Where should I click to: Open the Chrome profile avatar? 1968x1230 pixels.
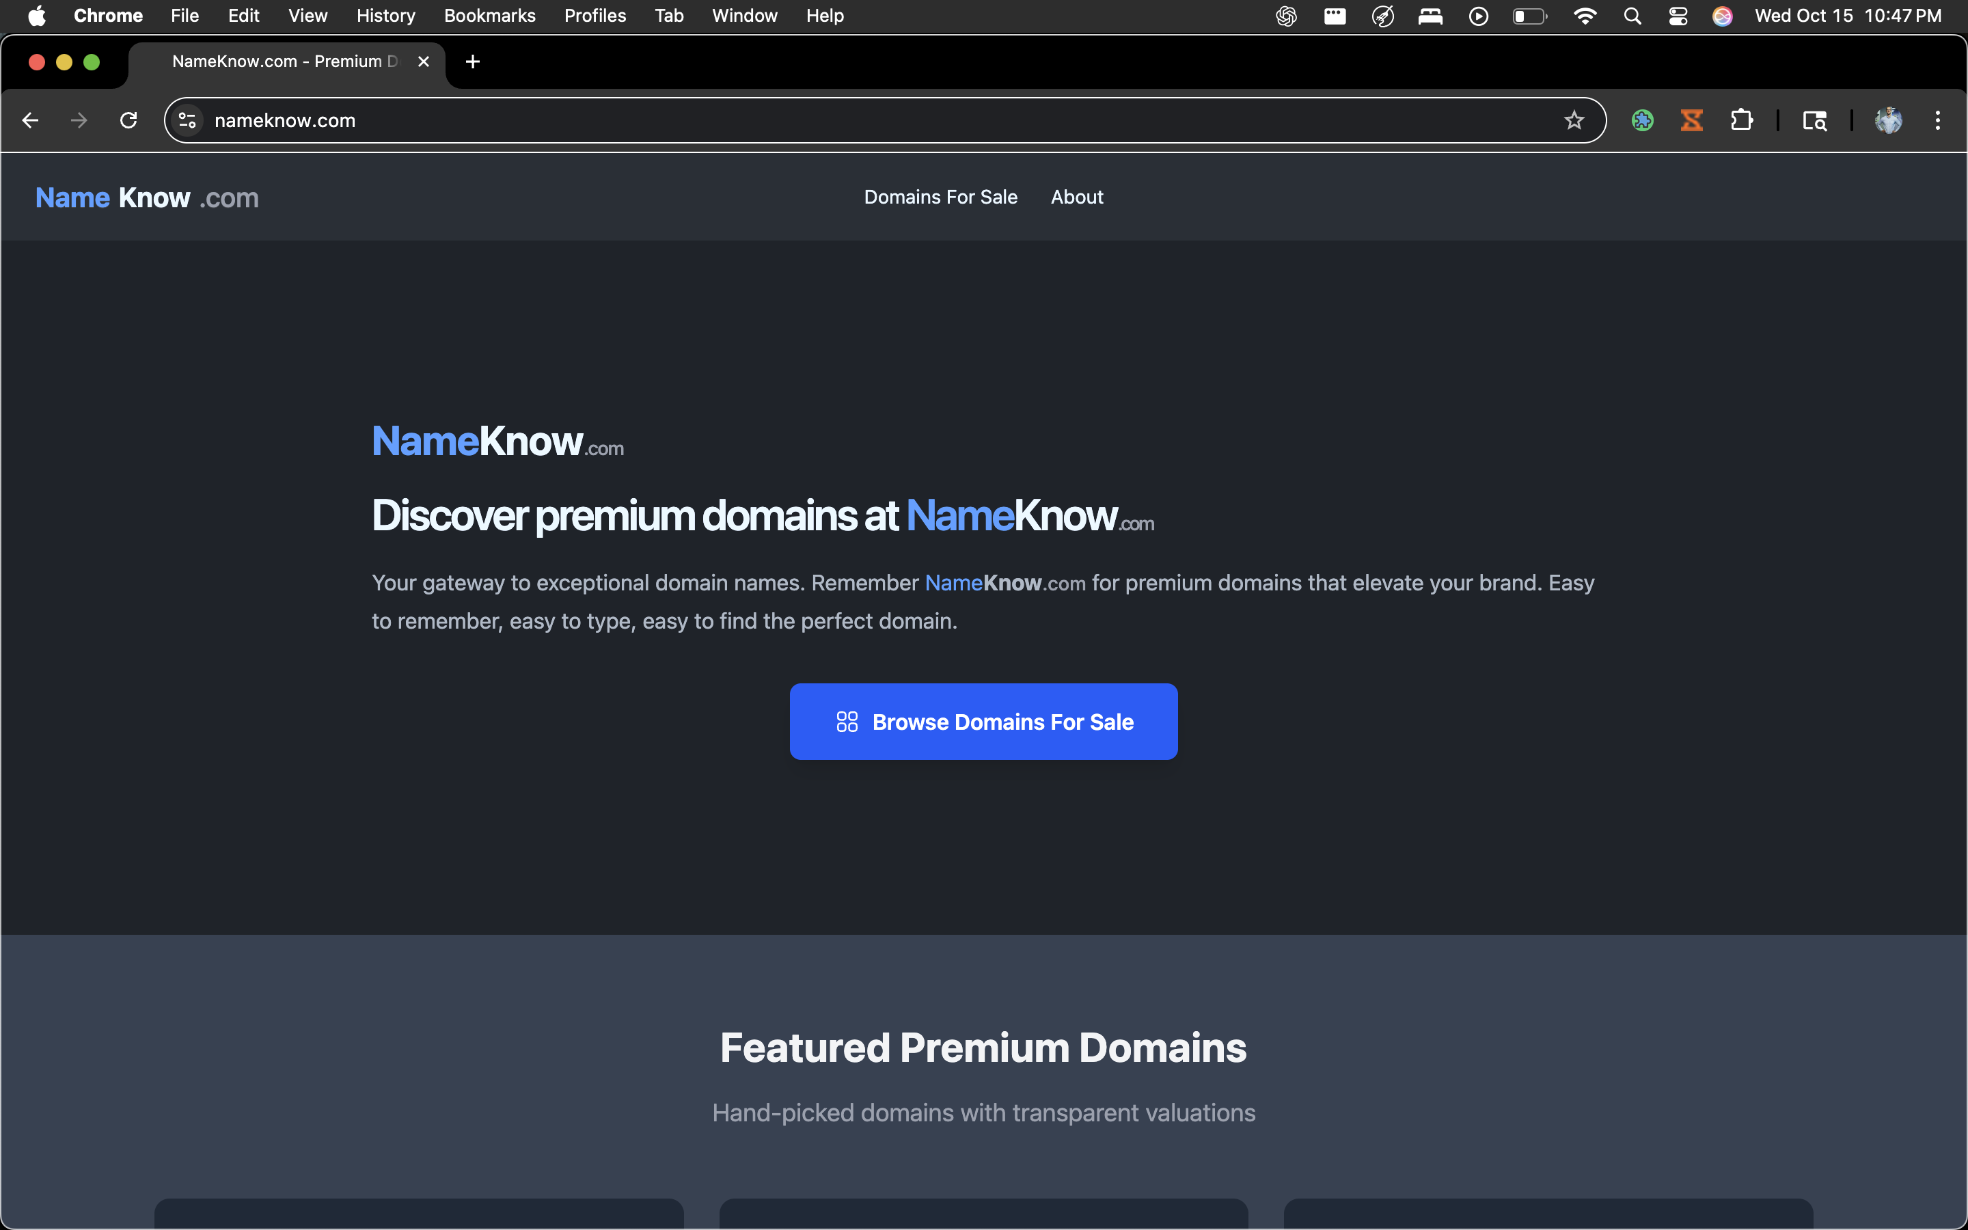[1887, 120]
